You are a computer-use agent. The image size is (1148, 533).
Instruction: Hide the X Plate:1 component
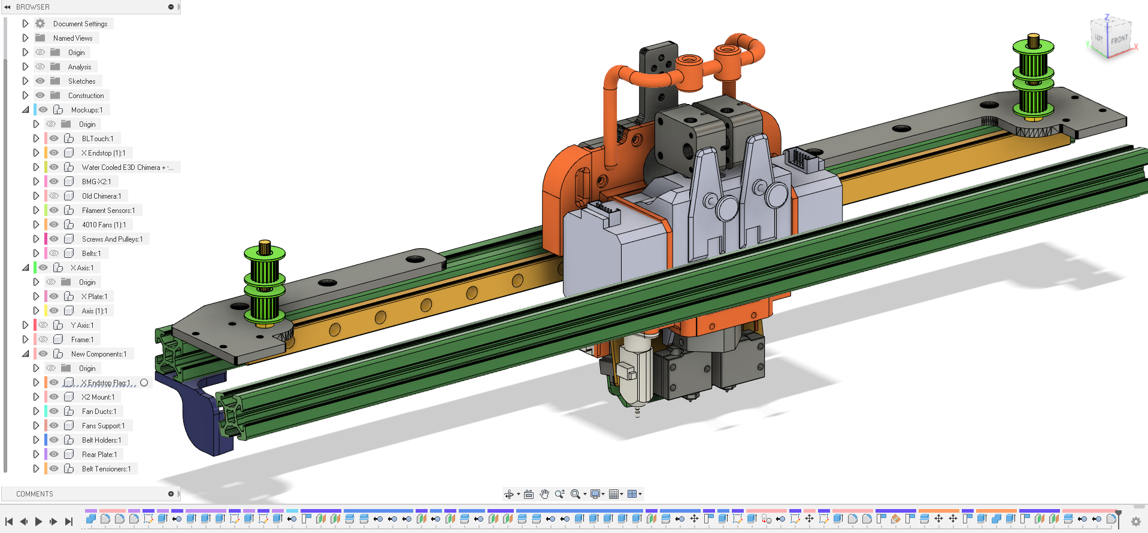[x=54, y=297]
